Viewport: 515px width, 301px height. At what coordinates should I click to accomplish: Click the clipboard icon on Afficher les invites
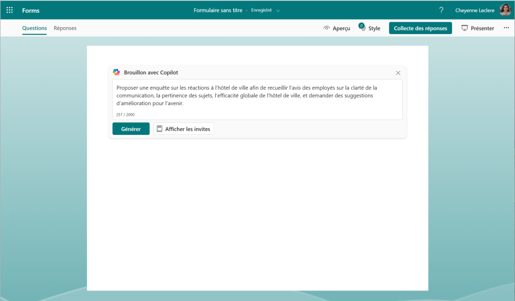click(158, 128)
